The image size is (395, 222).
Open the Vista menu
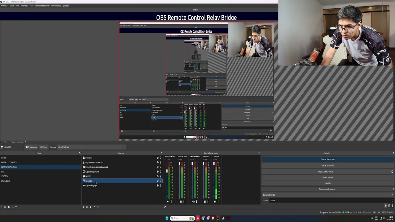pos(17,6)
